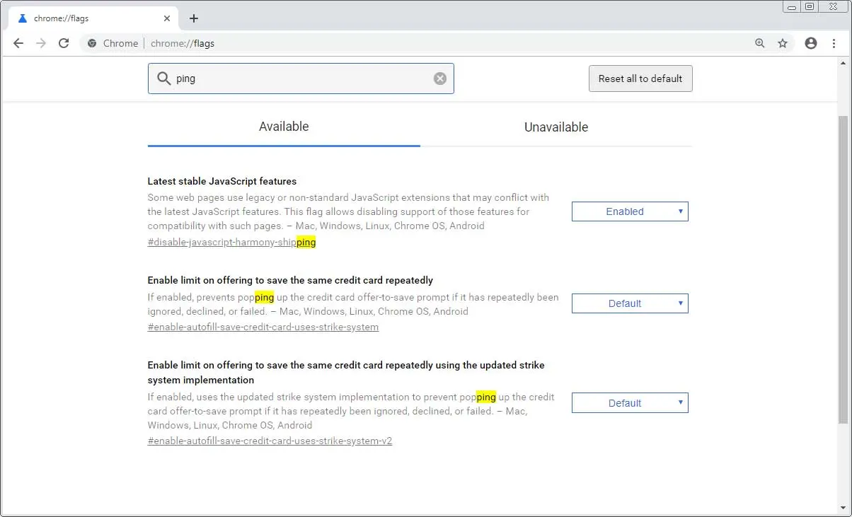Close the chrome://flags tab
852x517 pixels.
pos(167,18)
